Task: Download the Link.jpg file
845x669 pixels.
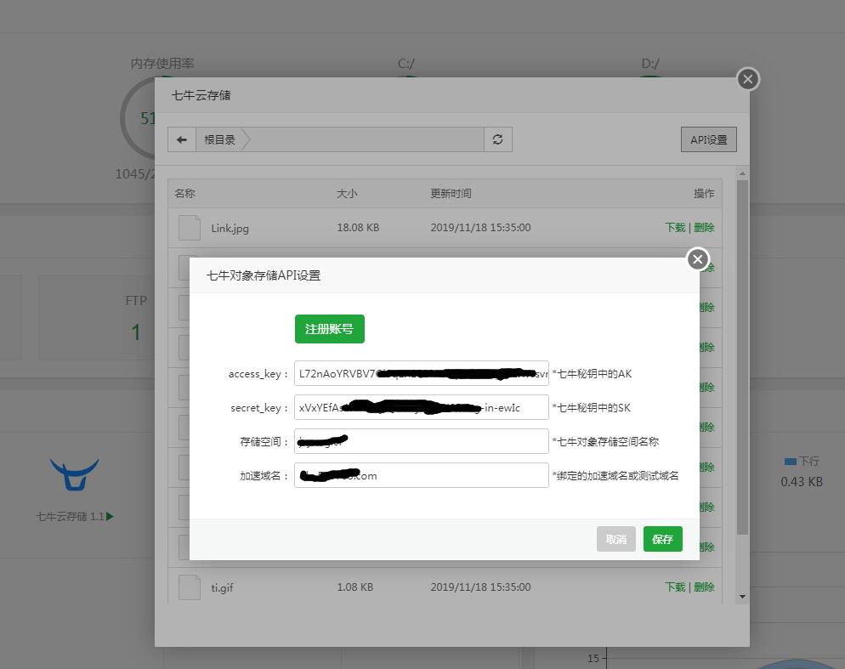Action: (x=675, y=228)
